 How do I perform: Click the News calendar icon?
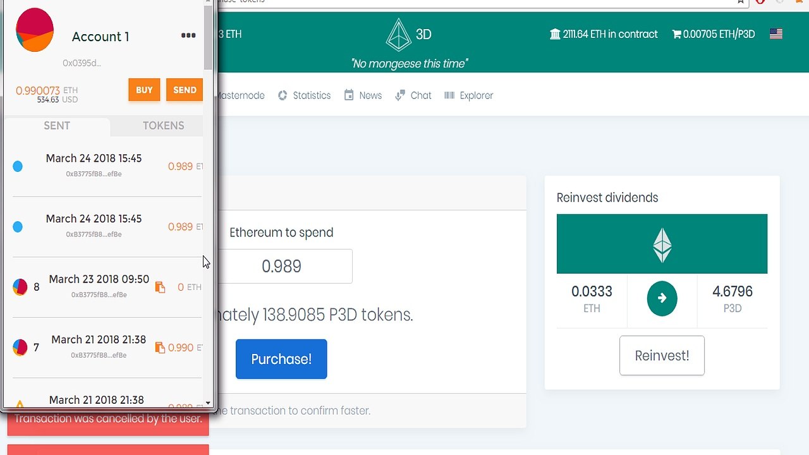(x=349, y=95)
